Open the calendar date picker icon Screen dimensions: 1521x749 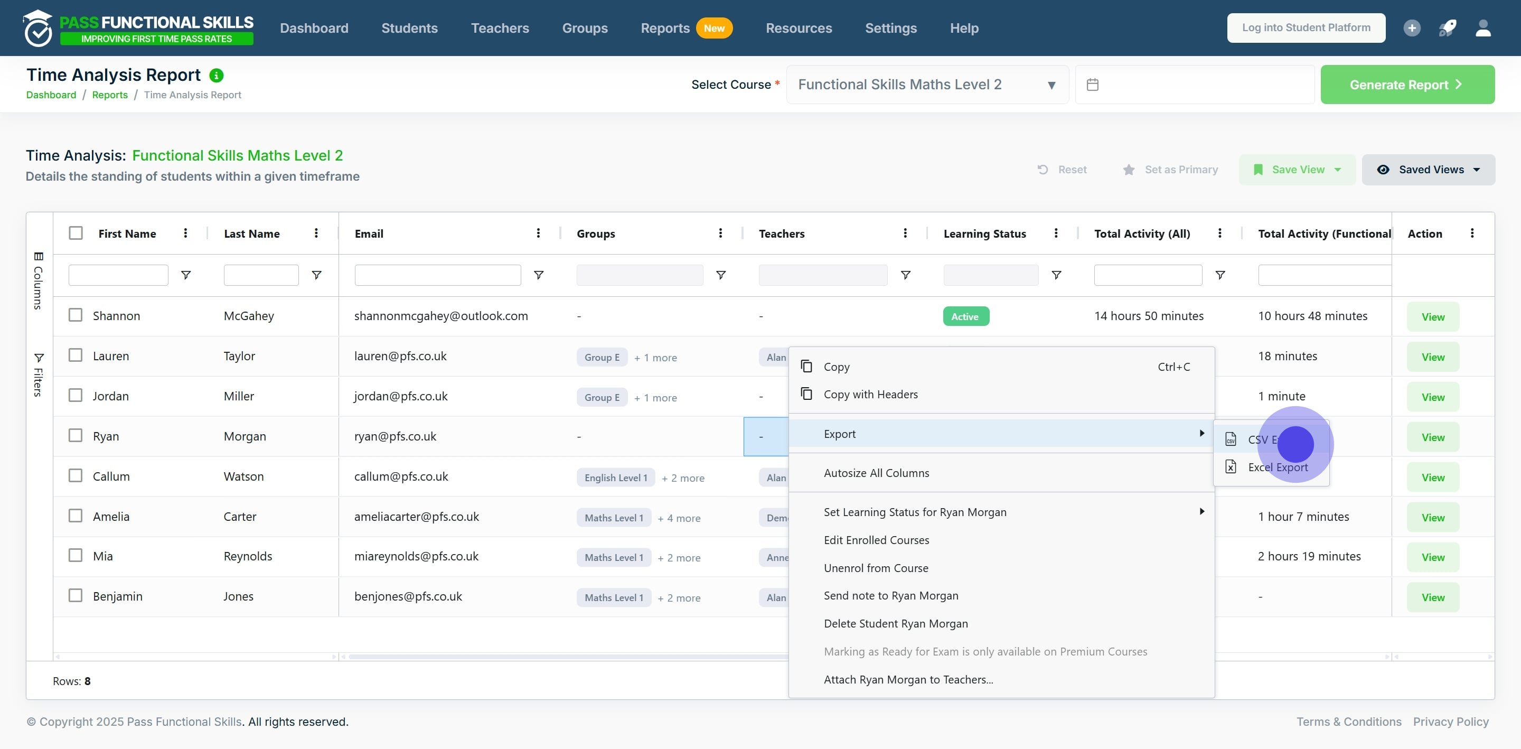[x=1092, y=85]
